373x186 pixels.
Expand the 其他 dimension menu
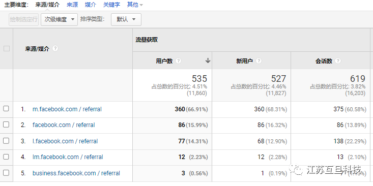[135, 5]
